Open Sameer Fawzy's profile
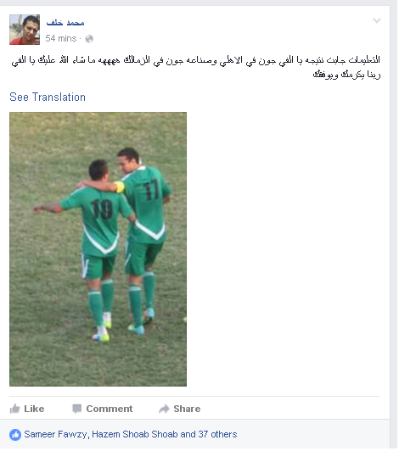 coord(55,434)
